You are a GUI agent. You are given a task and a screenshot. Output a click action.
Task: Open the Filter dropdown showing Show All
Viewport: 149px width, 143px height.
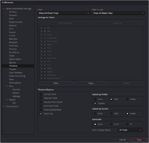pyautogui.click(x=64, y=13)
